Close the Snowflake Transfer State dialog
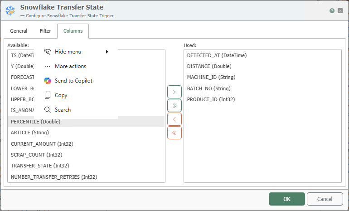Viewport: 349px width, 211px height. tap(340, 11)
